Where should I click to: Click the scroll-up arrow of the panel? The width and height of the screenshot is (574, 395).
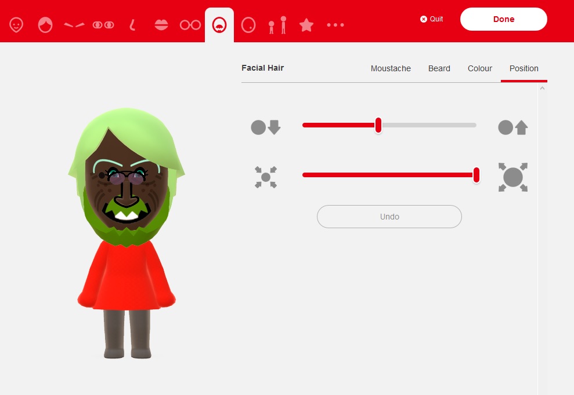coord(542,89)
